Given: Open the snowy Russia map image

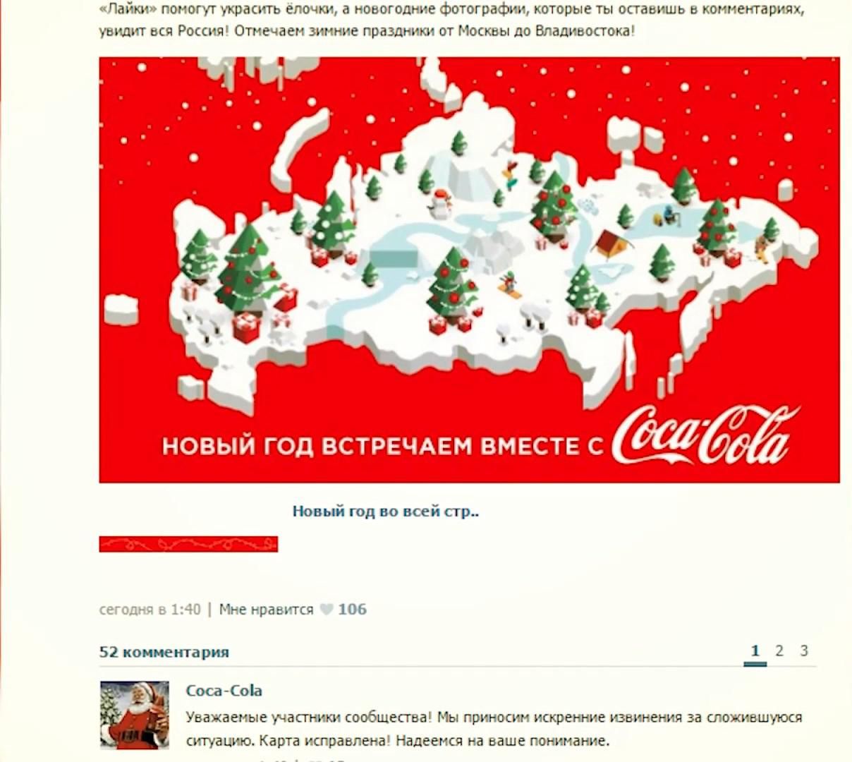Looking at the screenshot, I should point(469,270).
